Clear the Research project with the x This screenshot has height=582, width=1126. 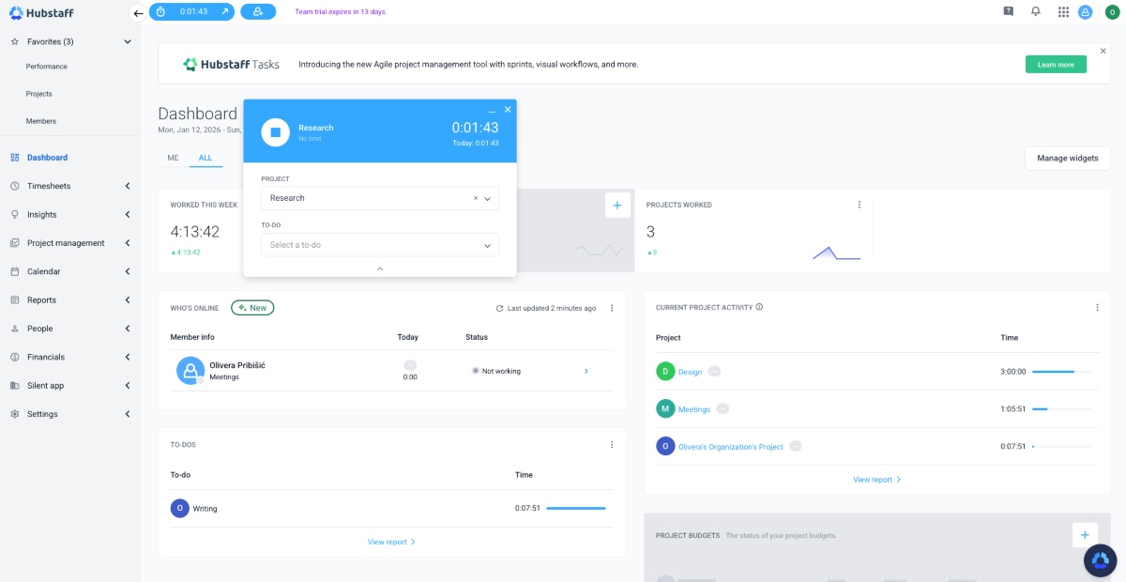coord(477,198)
